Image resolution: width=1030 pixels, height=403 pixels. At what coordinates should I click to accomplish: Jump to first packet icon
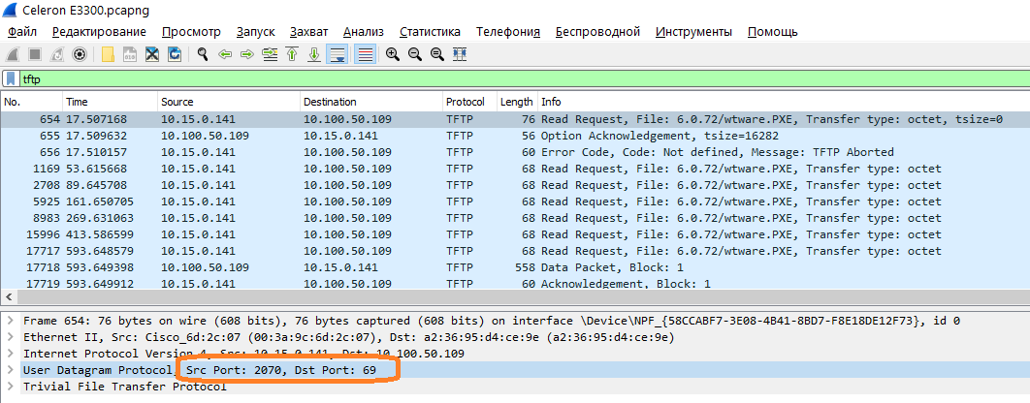[291, 54]
